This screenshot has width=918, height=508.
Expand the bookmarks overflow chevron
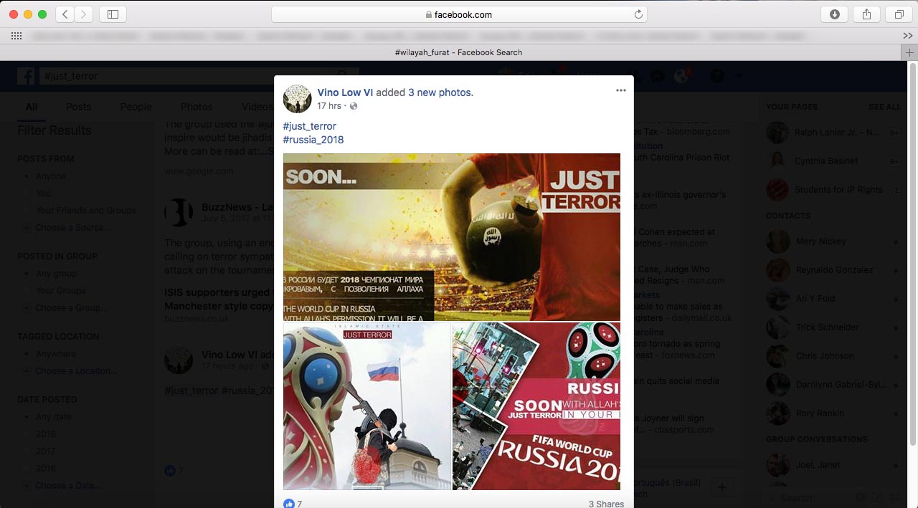(x=907, y=35)
